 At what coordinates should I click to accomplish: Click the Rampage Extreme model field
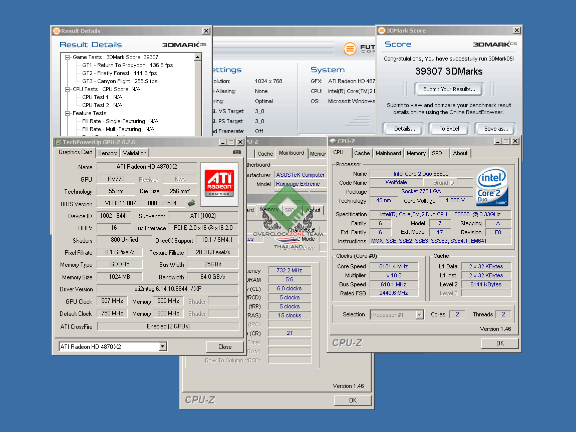click(300, 184)
